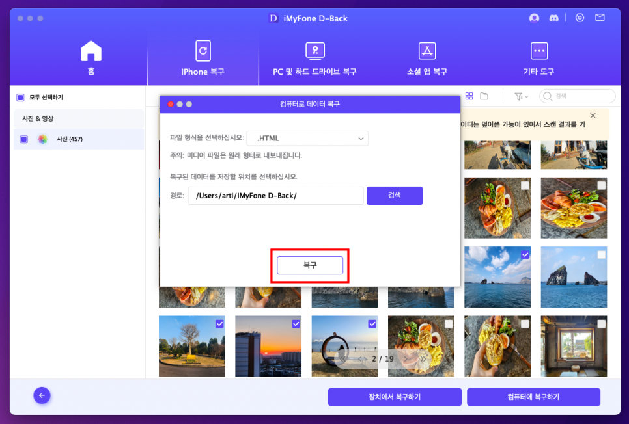Click the 검색 search field
The image size is (629, 424).
click(x=578, y=96)
